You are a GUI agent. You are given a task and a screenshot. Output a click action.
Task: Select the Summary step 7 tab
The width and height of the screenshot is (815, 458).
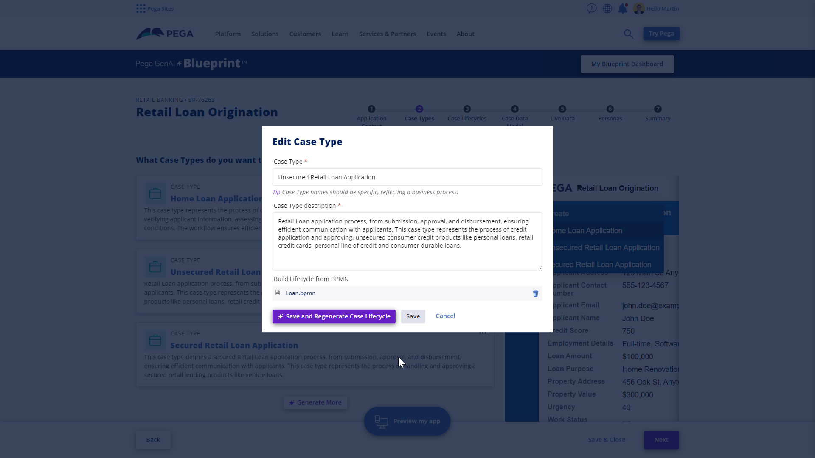tap(658, 112)
